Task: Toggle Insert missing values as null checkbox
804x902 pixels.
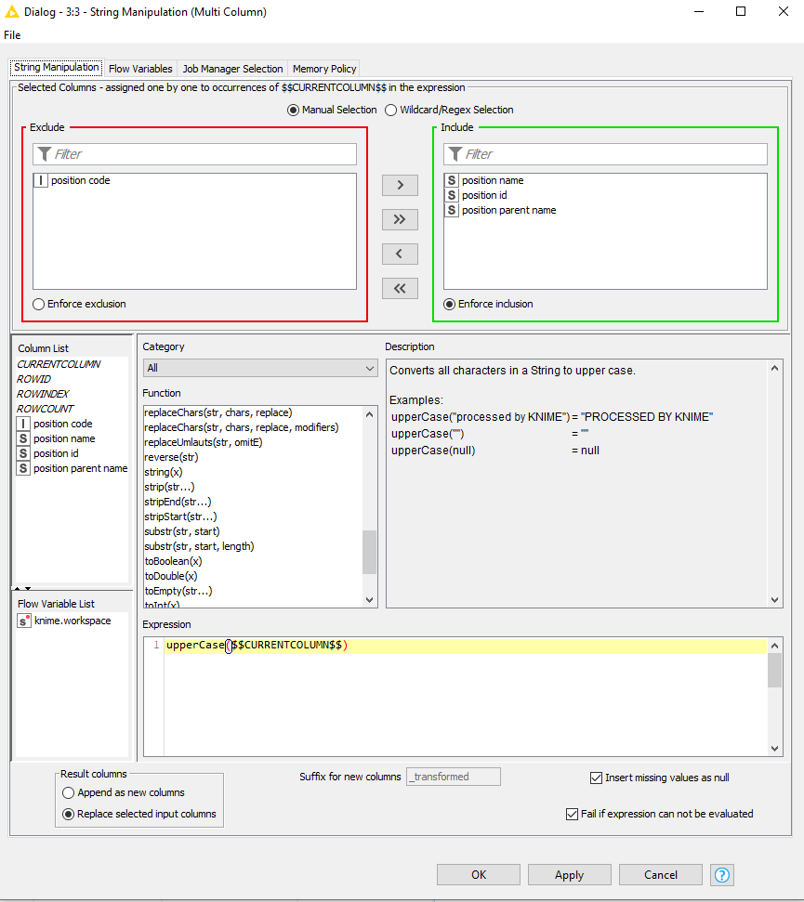Action: pos(596,778)
